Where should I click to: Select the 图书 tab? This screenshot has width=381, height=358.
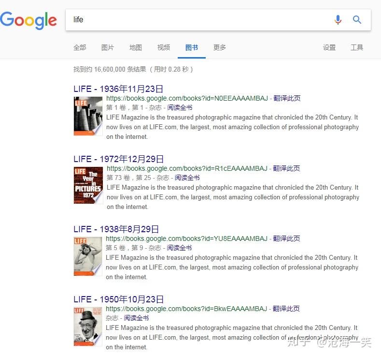click(192, 47)
